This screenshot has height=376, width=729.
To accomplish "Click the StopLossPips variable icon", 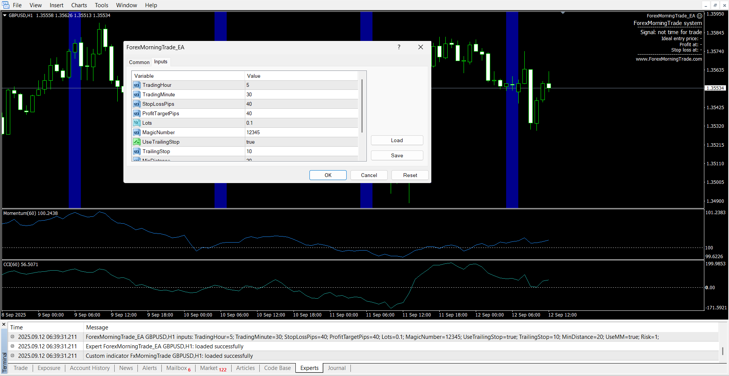I will [x=136, y=104].
